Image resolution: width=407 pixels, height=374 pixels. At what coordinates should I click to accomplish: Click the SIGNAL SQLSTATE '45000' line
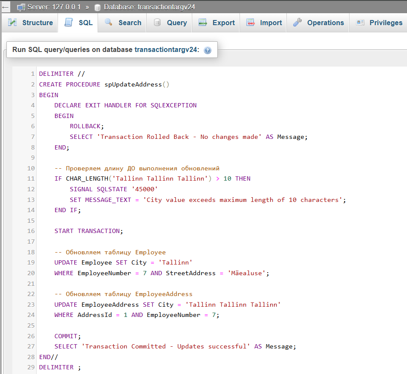[x=114, y=189]
